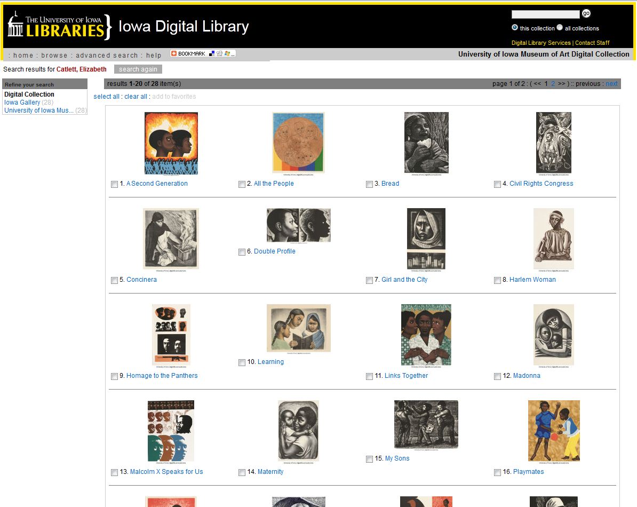Filter by Iowa Gallery collection
The image size is (637, 507).
click(x=22, y=102)
